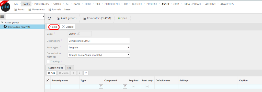Open the ARCHIVE menu
The width and height of the screenshot is (262, 92).
pyautogui.click(x=211, y=4)
